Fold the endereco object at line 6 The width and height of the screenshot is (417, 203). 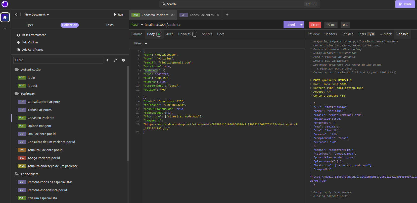pos(141,71)
